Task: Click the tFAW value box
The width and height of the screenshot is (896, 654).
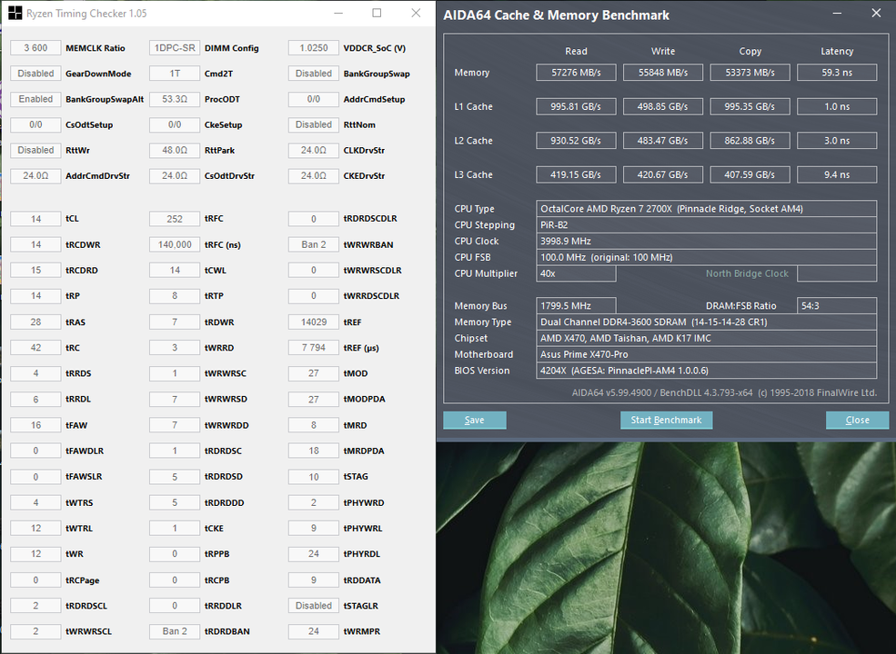Action: pyautogui.click(x=35, y=425)
